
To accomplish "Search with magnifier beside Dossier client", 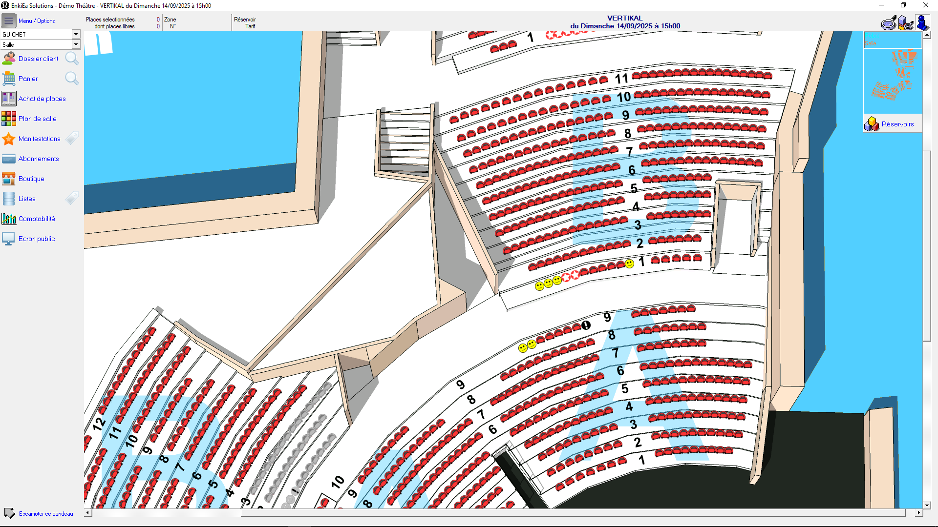I will [x=72, y=59].
